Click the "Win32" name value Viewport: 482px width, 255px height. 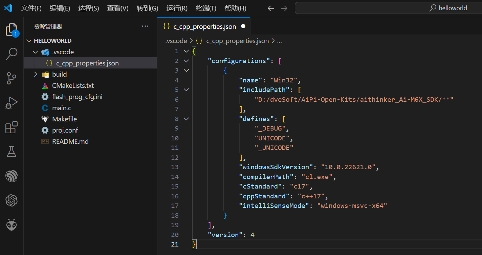click(284, 80)
